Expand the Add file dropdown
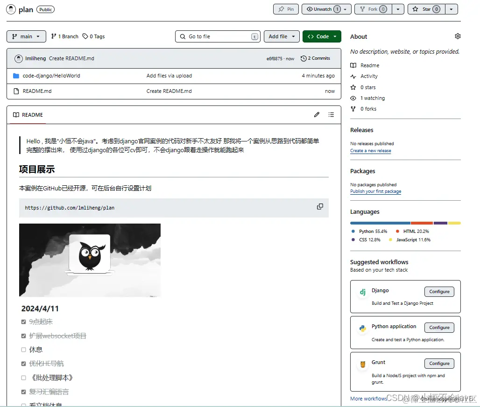 pyautogui.click(x=282, y=36)
